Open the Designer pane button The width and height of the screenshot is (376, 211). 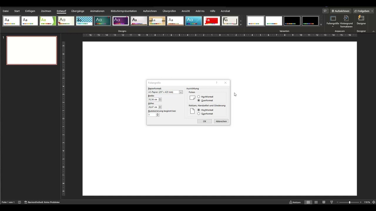(361, 21)
